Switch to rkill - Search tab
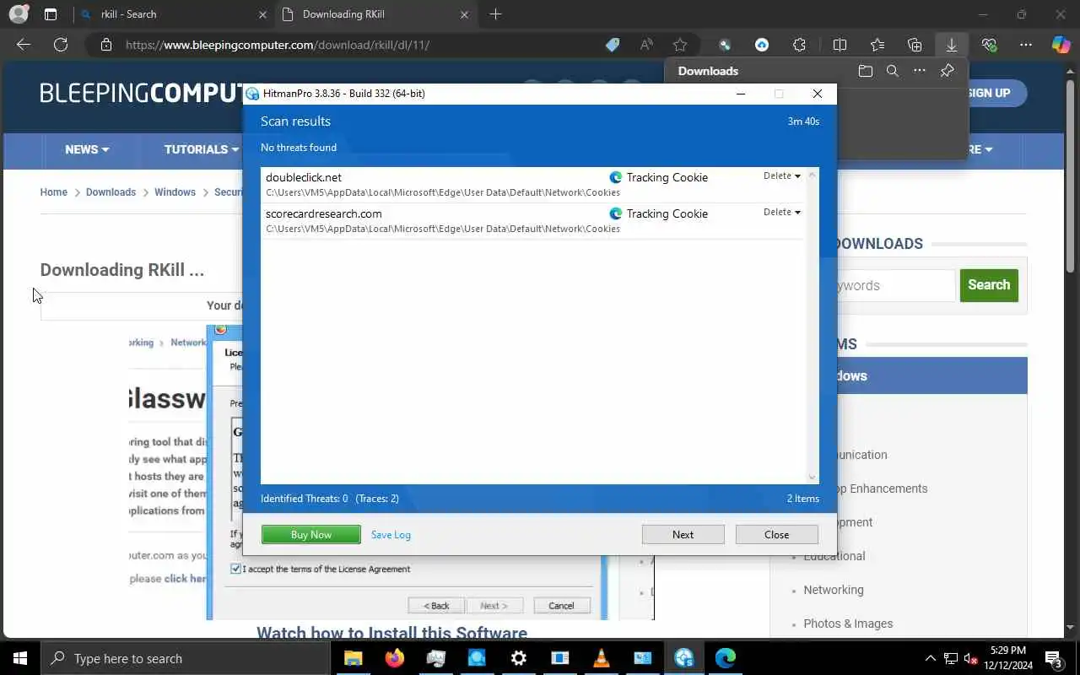Screen dimensions: 1080x675 pyautogui.click(x=173, y=14)
